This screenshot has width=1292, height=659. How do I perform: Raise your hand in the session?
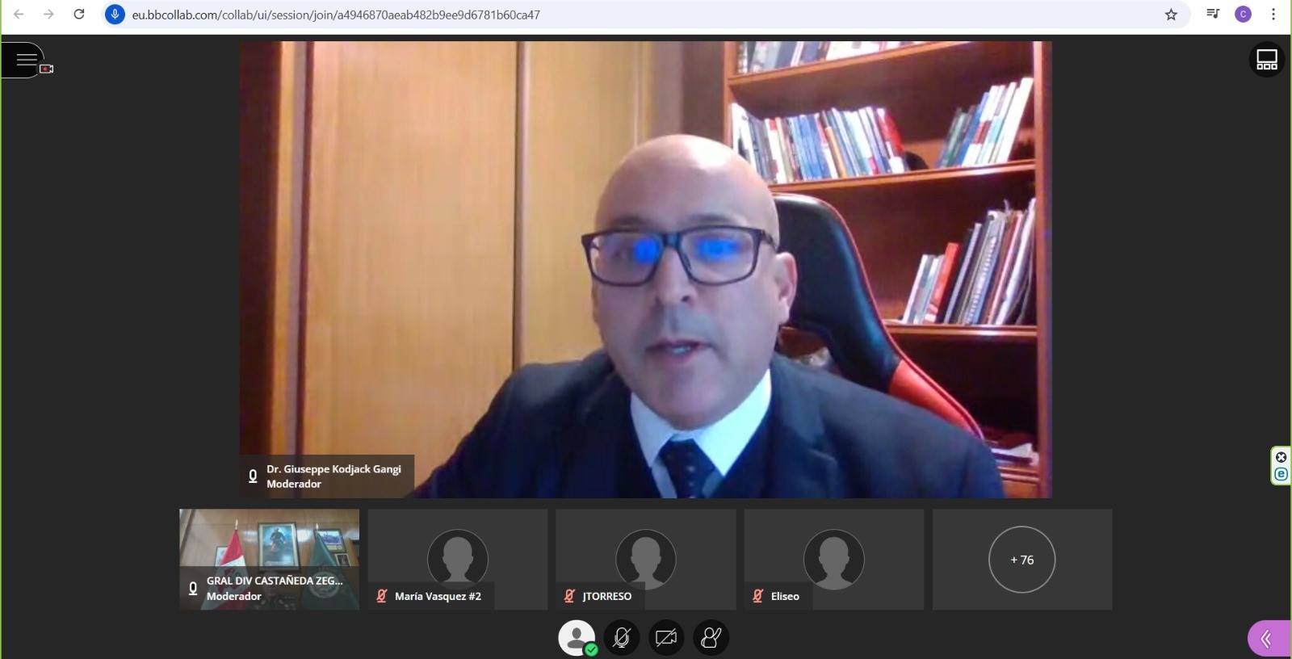pos(711,638)
